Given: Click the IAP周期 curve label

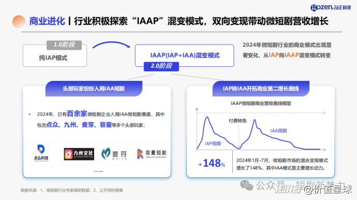Looking at the screenshot, I should pyautogui.click(x=213, y=144).
